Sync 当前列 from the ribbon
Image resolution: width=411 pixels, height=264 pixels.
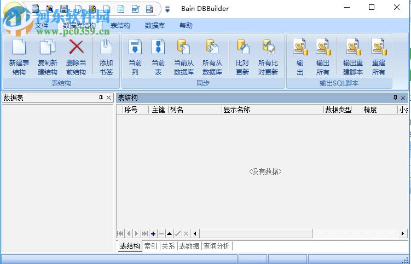click(x=135, y=57)
